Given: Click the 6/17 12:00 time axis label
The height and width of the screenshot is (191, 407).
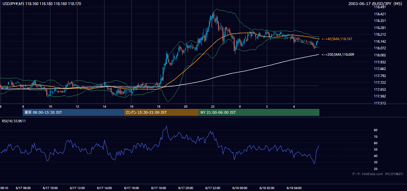Looking at the screenshot, I should [77, 188].
